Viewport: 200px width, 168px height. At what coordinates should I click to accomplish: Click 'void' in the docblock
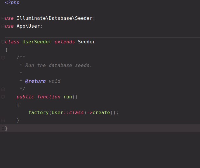point(55,81)
